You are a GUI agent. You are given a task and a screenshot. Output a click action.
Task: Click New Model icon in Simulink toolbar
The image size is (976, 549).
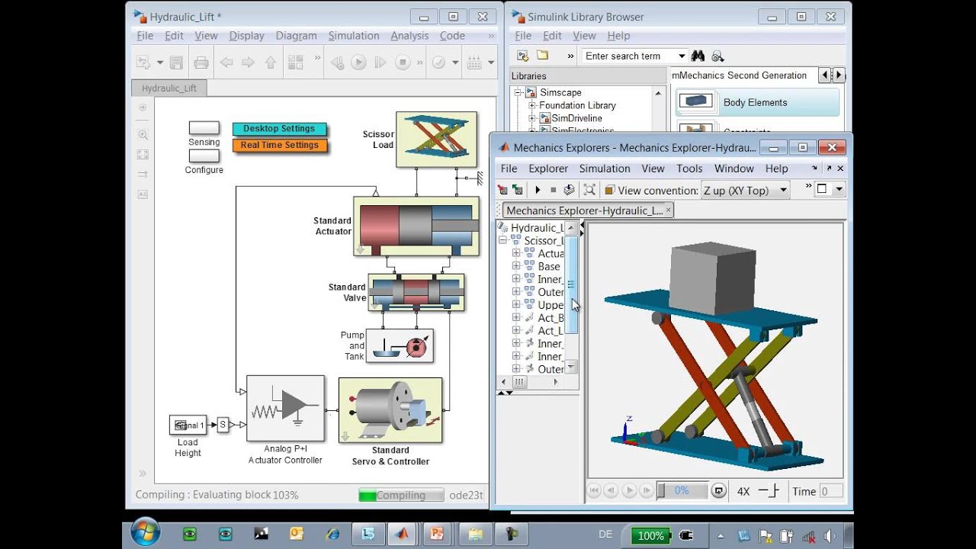(x=143, y=63)
